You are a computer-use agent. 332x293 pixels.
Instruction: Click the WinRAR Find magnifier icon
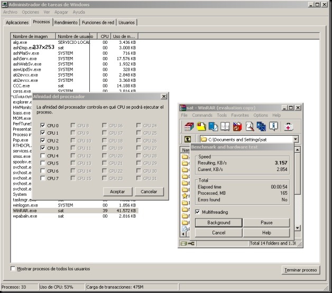pos(250,126)
